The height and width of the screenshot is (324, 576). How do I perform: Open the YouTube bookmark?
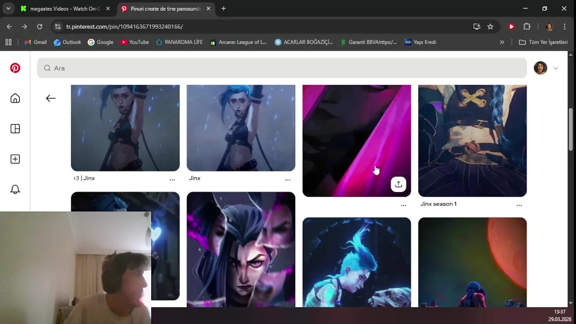135,42
